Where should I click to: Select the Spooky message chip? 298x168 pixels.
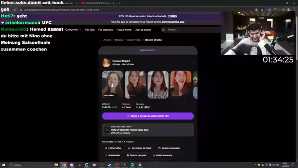[169, 148]
